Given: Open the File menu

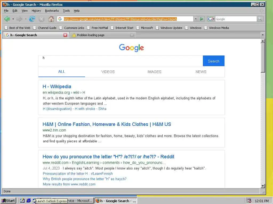Looking at the screenshot, I should (x=6, y=11).
